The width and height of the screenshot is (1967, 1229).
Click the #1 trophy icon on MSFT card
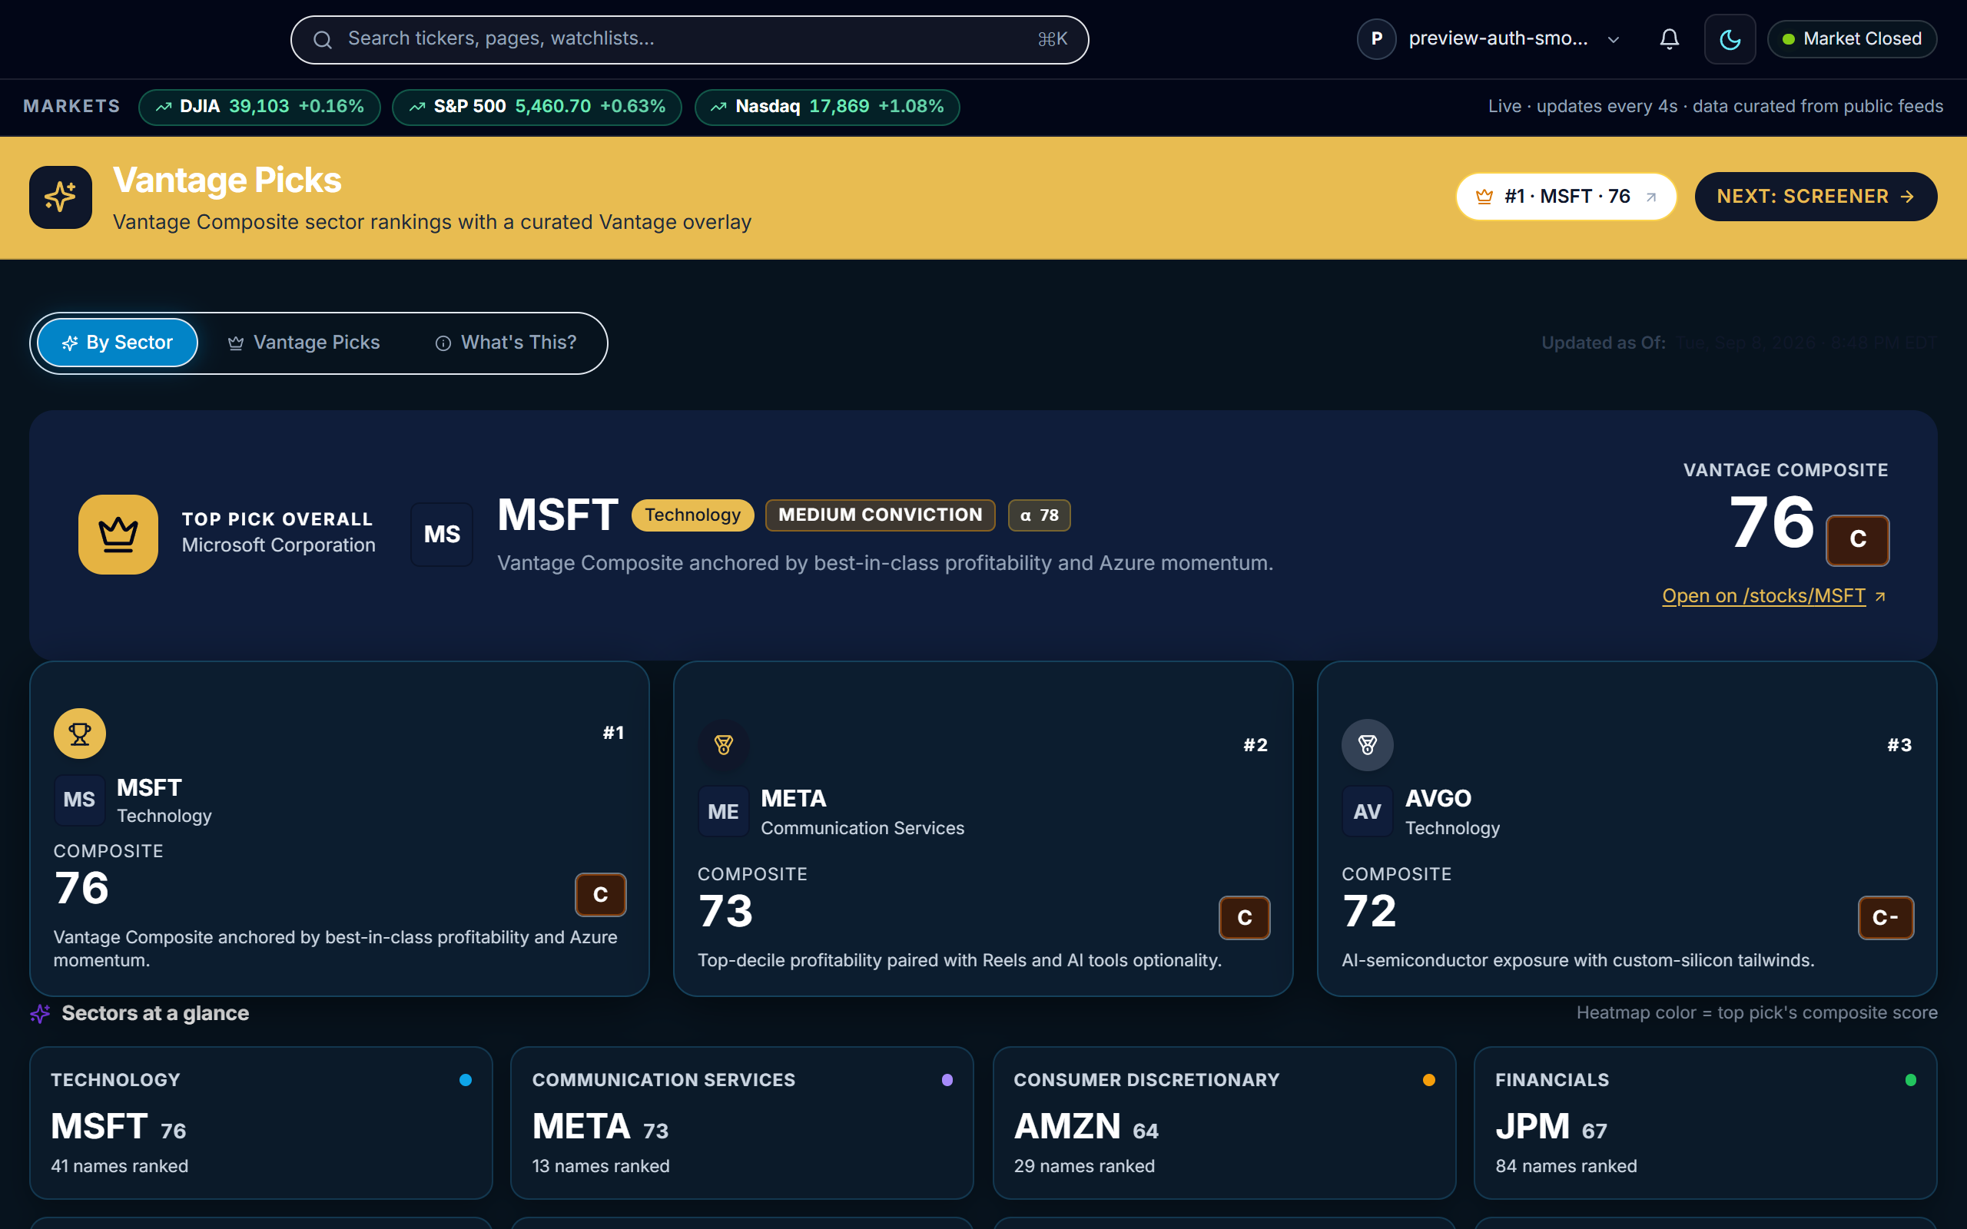(80, 733)
